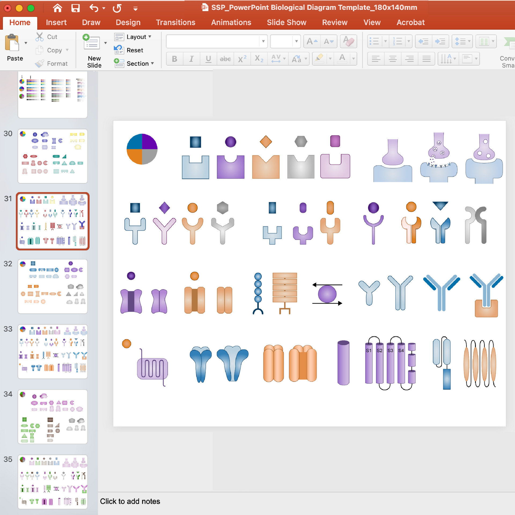Viewport: 515px width, 515px height.
Task: Open the font name combo box arrow
Action: pyautogui.click(x=263, y=41)
